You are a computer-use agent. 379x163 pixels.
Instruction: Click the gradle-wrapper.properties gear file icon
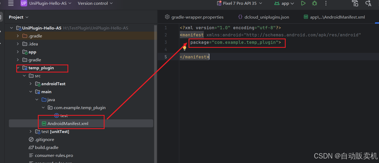click(167, 17)
